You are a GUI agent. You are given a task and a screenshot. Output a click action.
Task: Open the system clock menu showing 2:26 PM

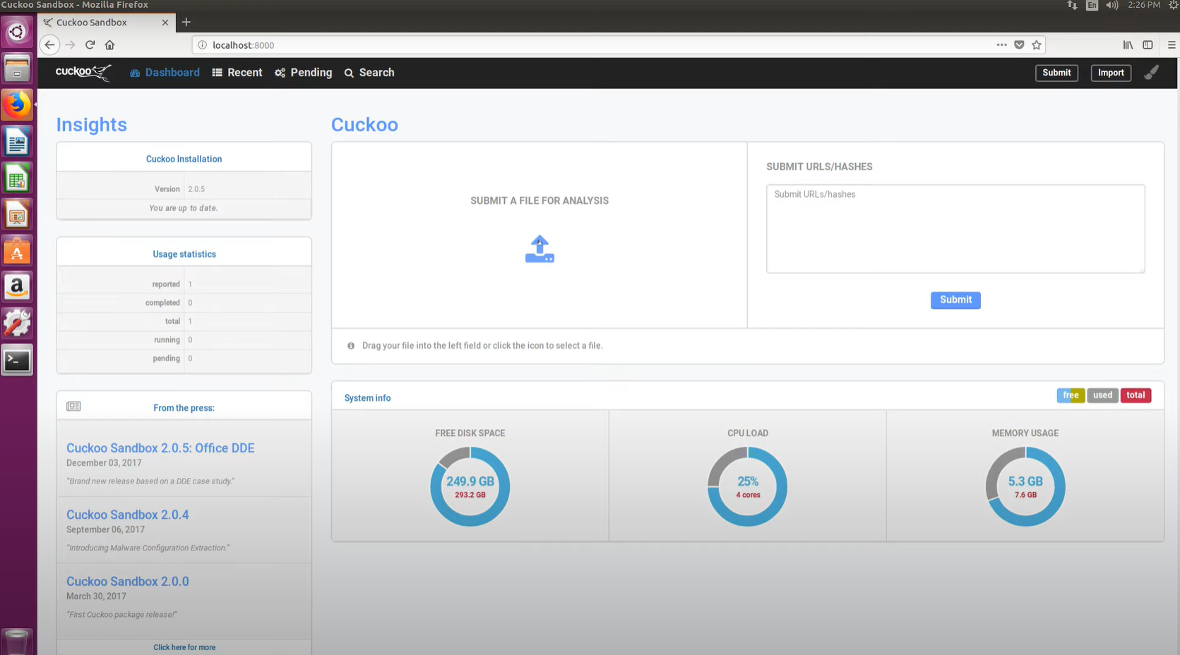[1144, 5]
